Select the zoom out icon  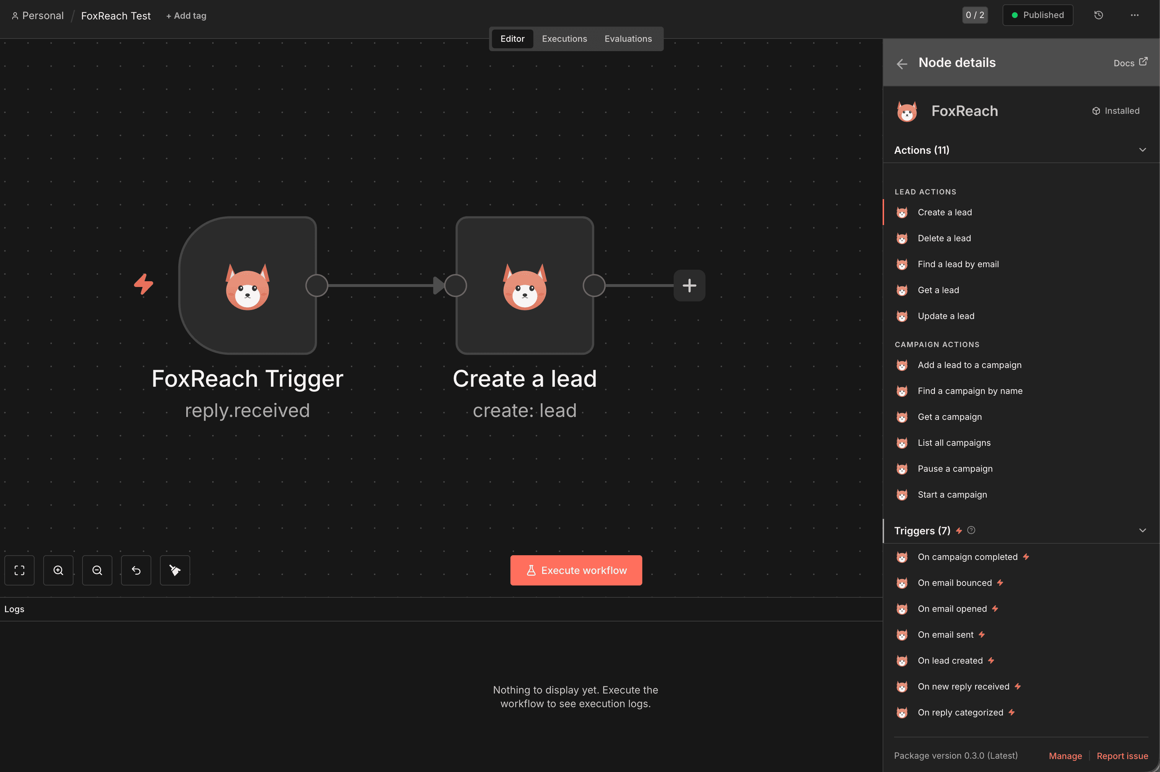point(97,570)
